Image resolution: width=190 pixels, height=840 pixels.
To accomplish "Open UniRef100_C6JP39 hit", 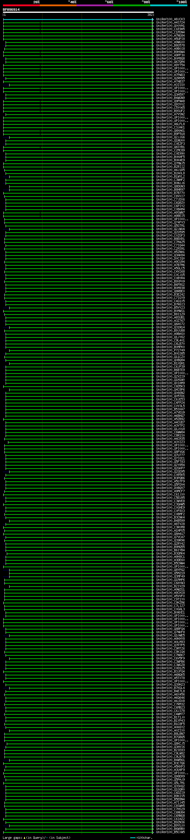I will 170,367.
